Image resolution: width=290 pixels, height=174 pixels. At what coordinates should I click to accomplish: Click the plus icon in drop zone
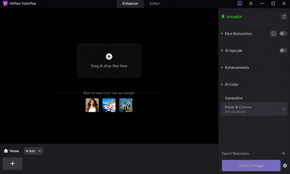pos(109,56)
